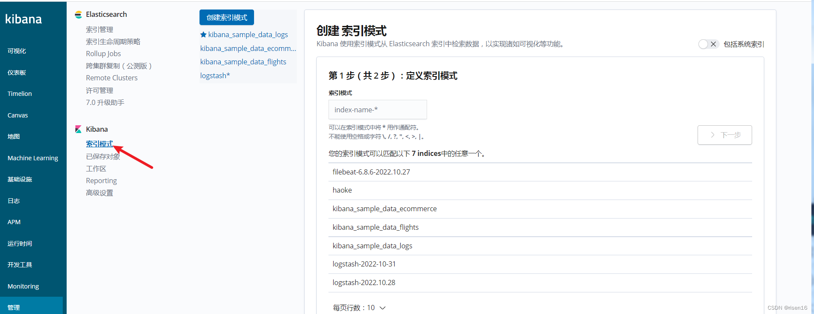Open Canvas from the sidebar
Image resolution: width=814 pixels, height=314 pixels.
coord(18,115)
